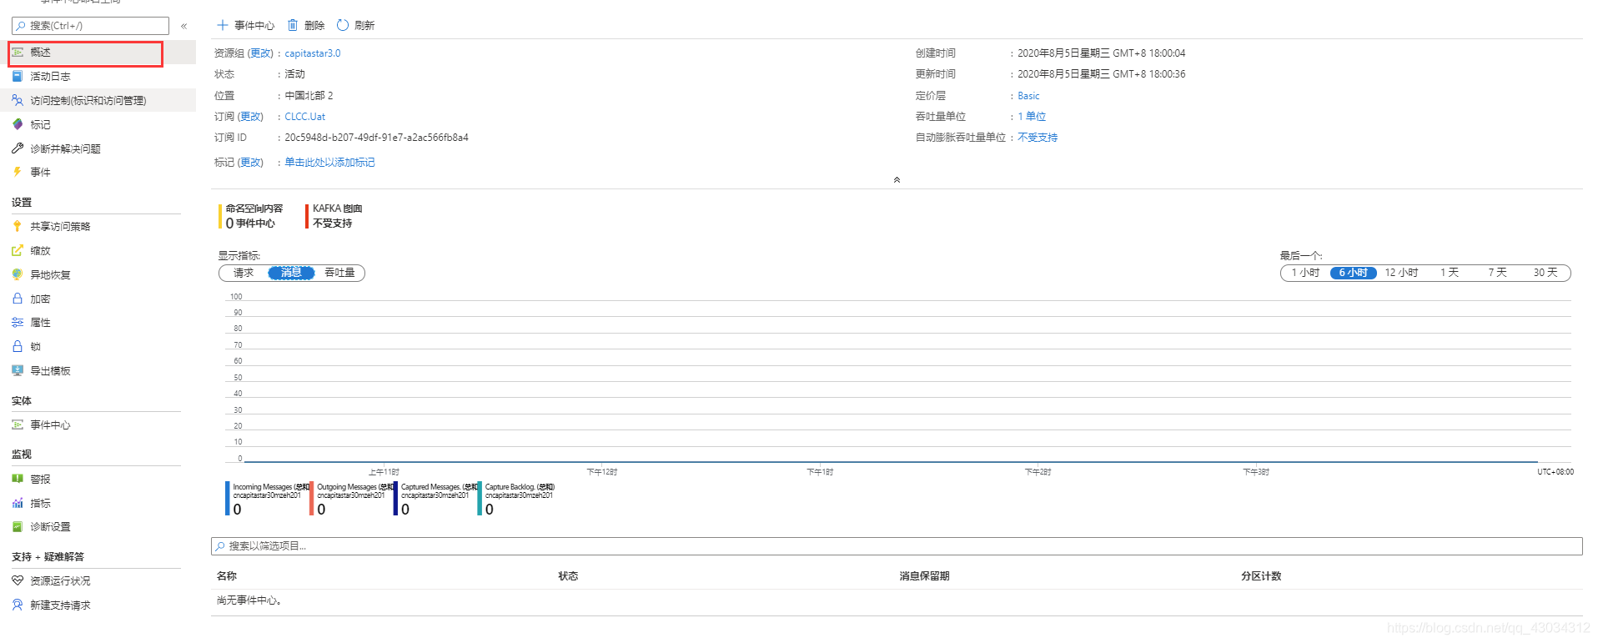This screenshot has width=1598, height=643.
Task: Open 共享访问策略 key icon
Action: point(18,226)
